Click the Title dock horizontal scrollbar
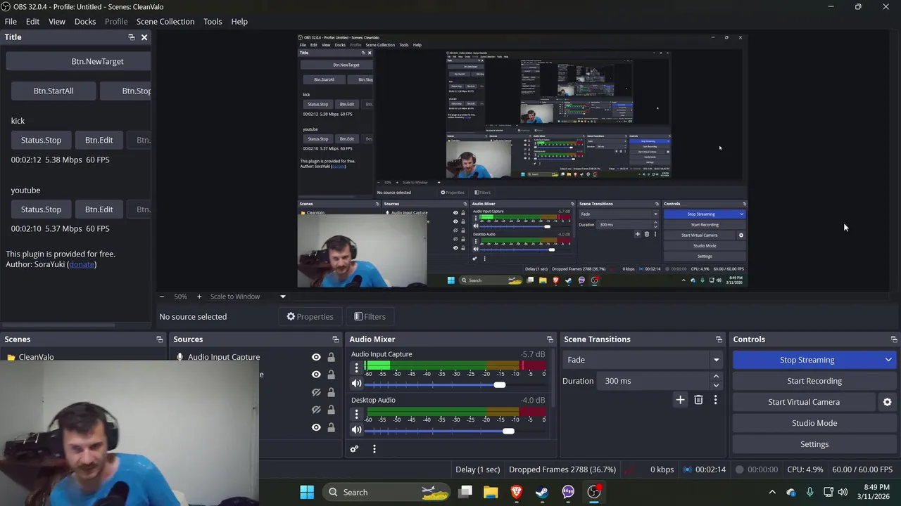The height and width of the screenshot is (506, 901). pyautogui.click(x=59, y=325)
